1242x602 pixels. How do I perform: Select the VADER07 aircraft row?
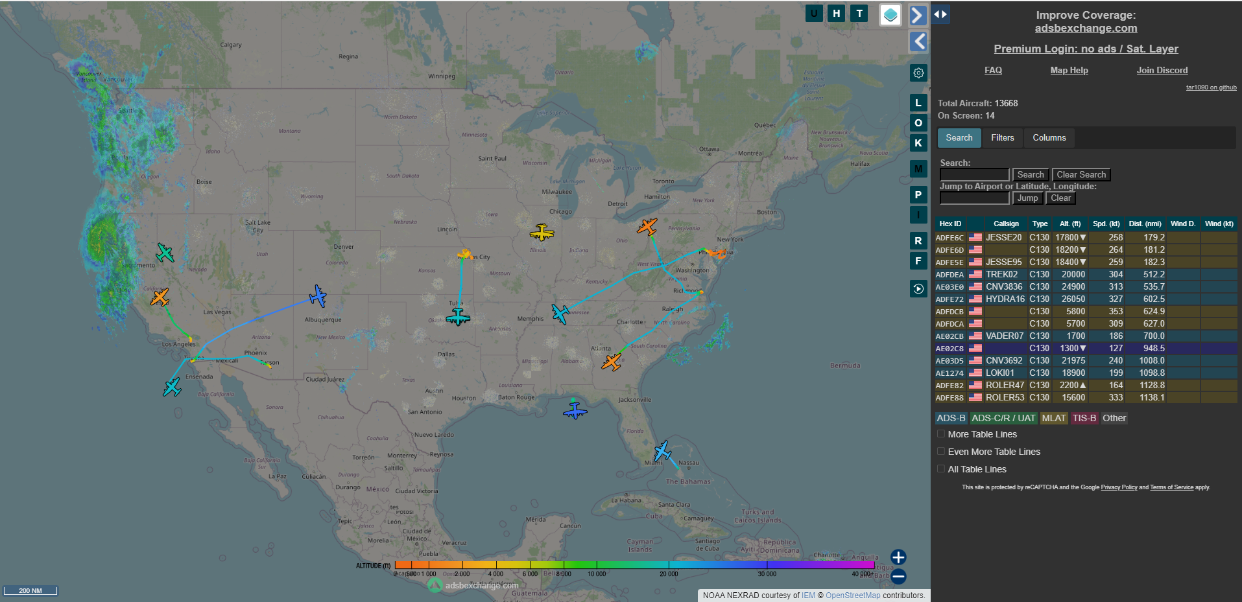1086,336
